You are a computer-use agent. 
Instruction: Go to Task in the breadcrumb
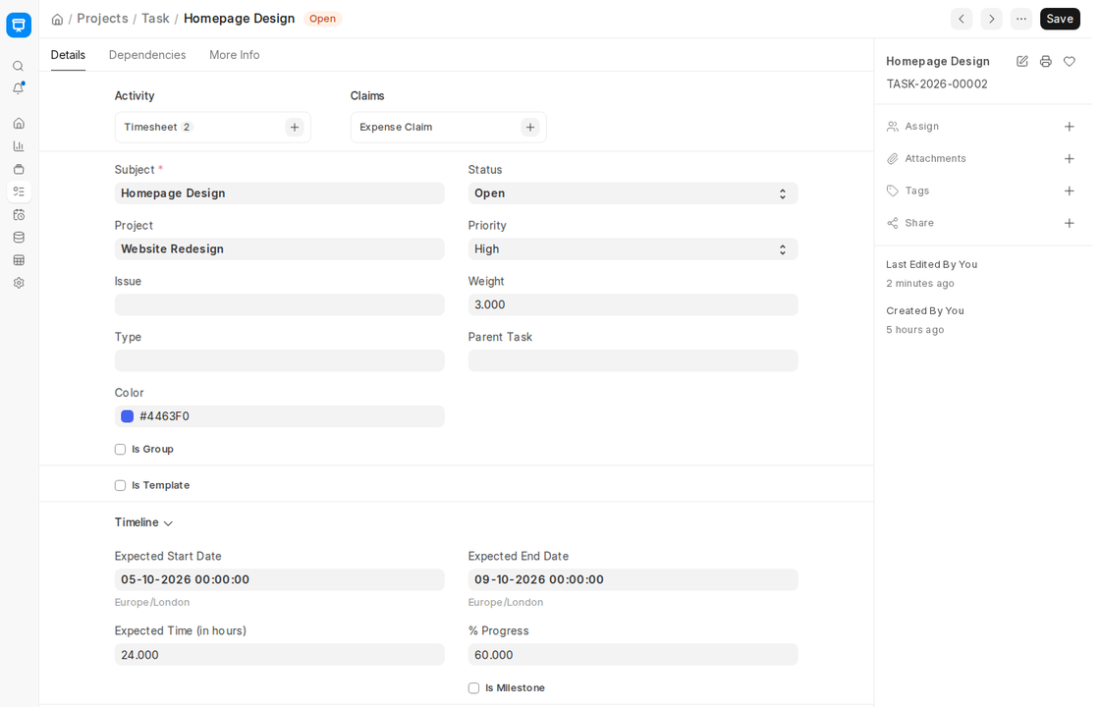(155, 19)
